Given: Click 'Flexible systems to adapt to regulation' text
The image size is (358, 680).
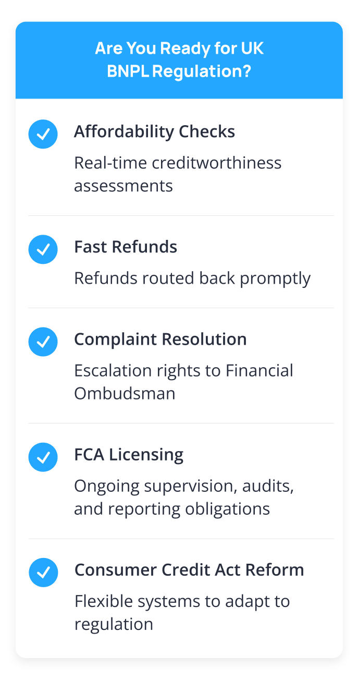Looking at the screenshot, I should (182, 613).
